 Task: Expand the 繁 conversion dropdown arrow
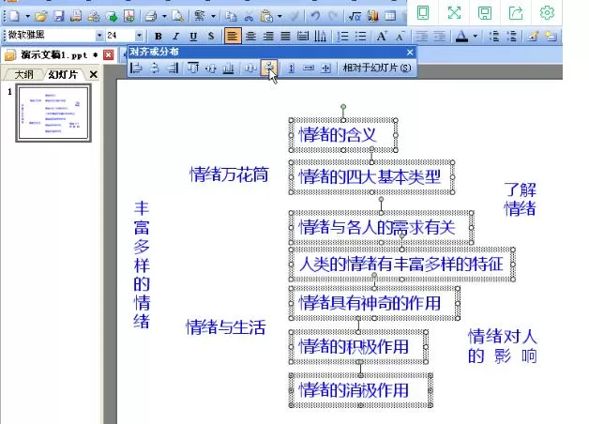point(213,17)
